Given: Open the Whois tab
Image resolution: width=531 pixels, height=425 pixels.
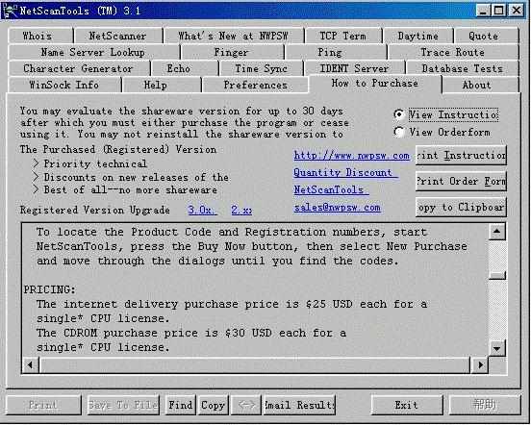Looking at the screenshot, I should [x=40, y=36].
